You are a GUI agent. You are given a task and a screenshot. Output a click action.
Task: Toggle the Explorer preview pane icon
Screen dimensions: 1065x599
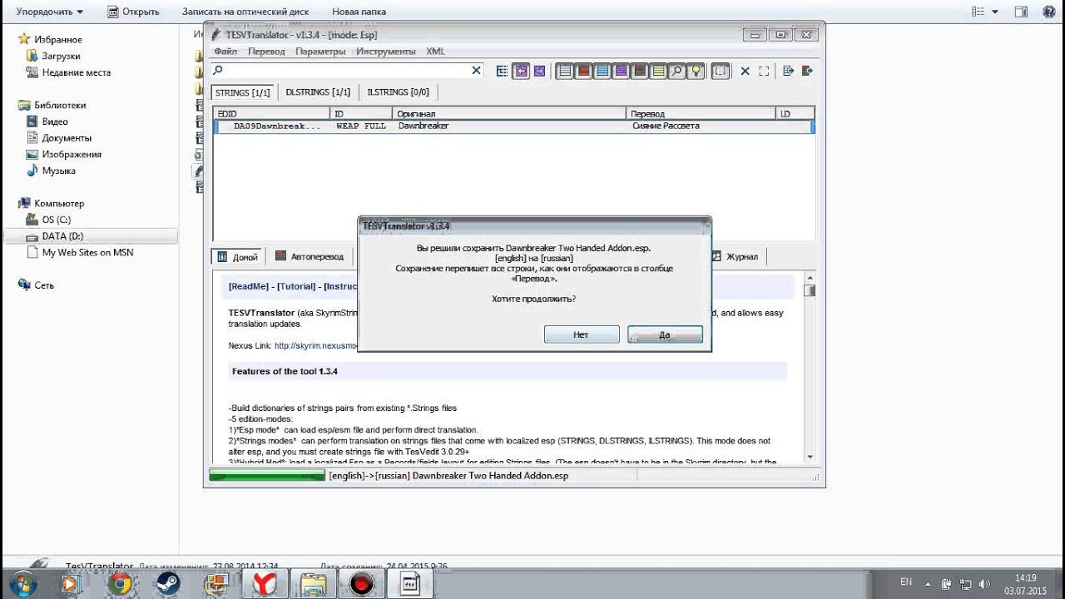pyautogui.click(x=1022, y=12)
